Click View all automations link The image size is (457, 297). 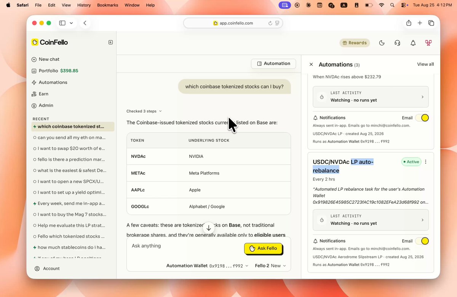[x=425, y=64]
